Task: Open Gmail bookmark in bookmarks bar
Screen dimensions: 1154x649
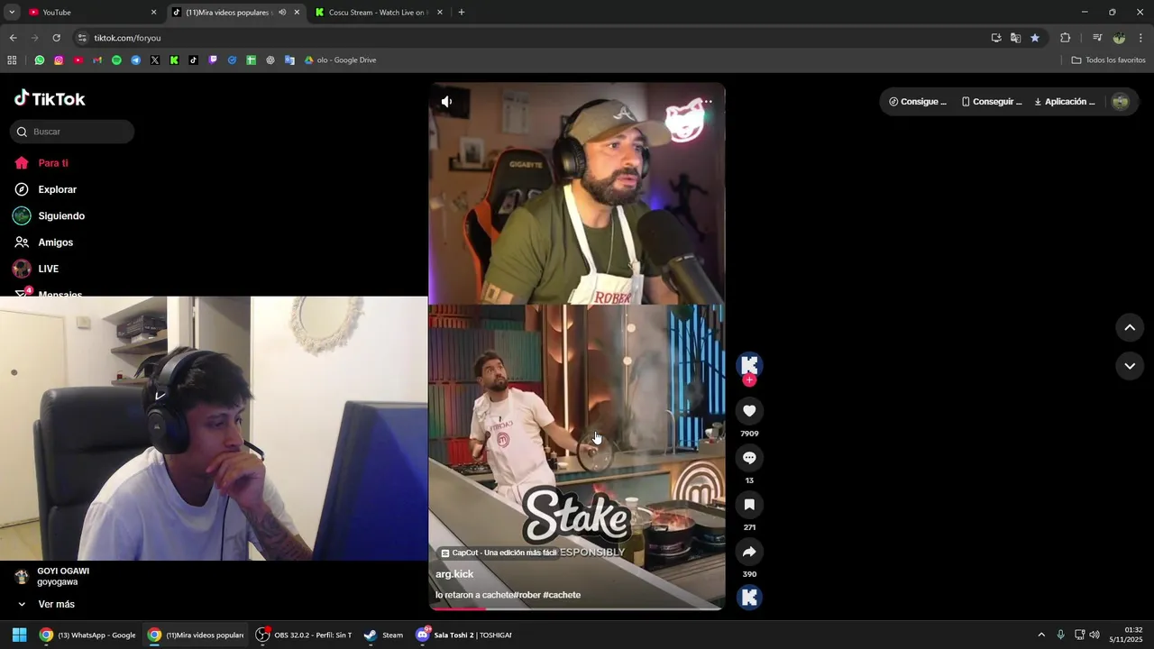Action: point(97,60)
